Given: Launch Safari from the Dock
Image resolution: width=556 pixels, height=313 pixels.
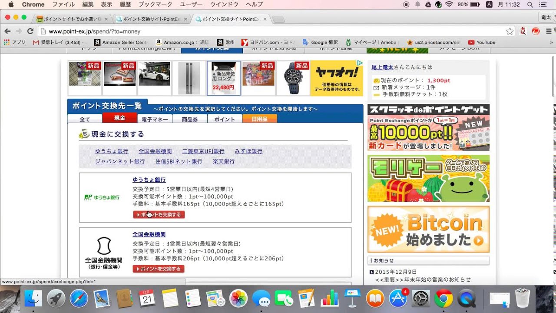Looking at the screenshot, I should 79,298.
